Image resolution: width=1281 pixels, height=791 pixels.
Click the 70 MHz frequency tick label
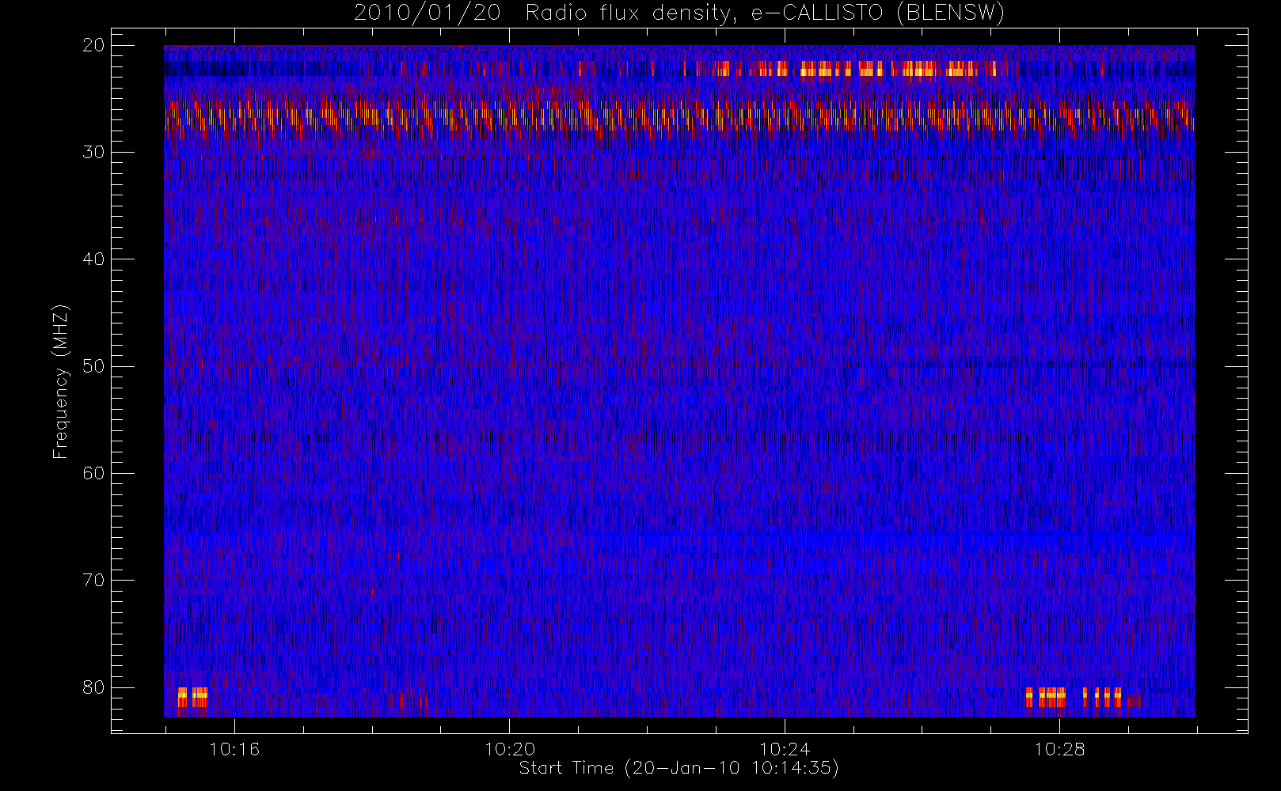[x=93, y=581]
